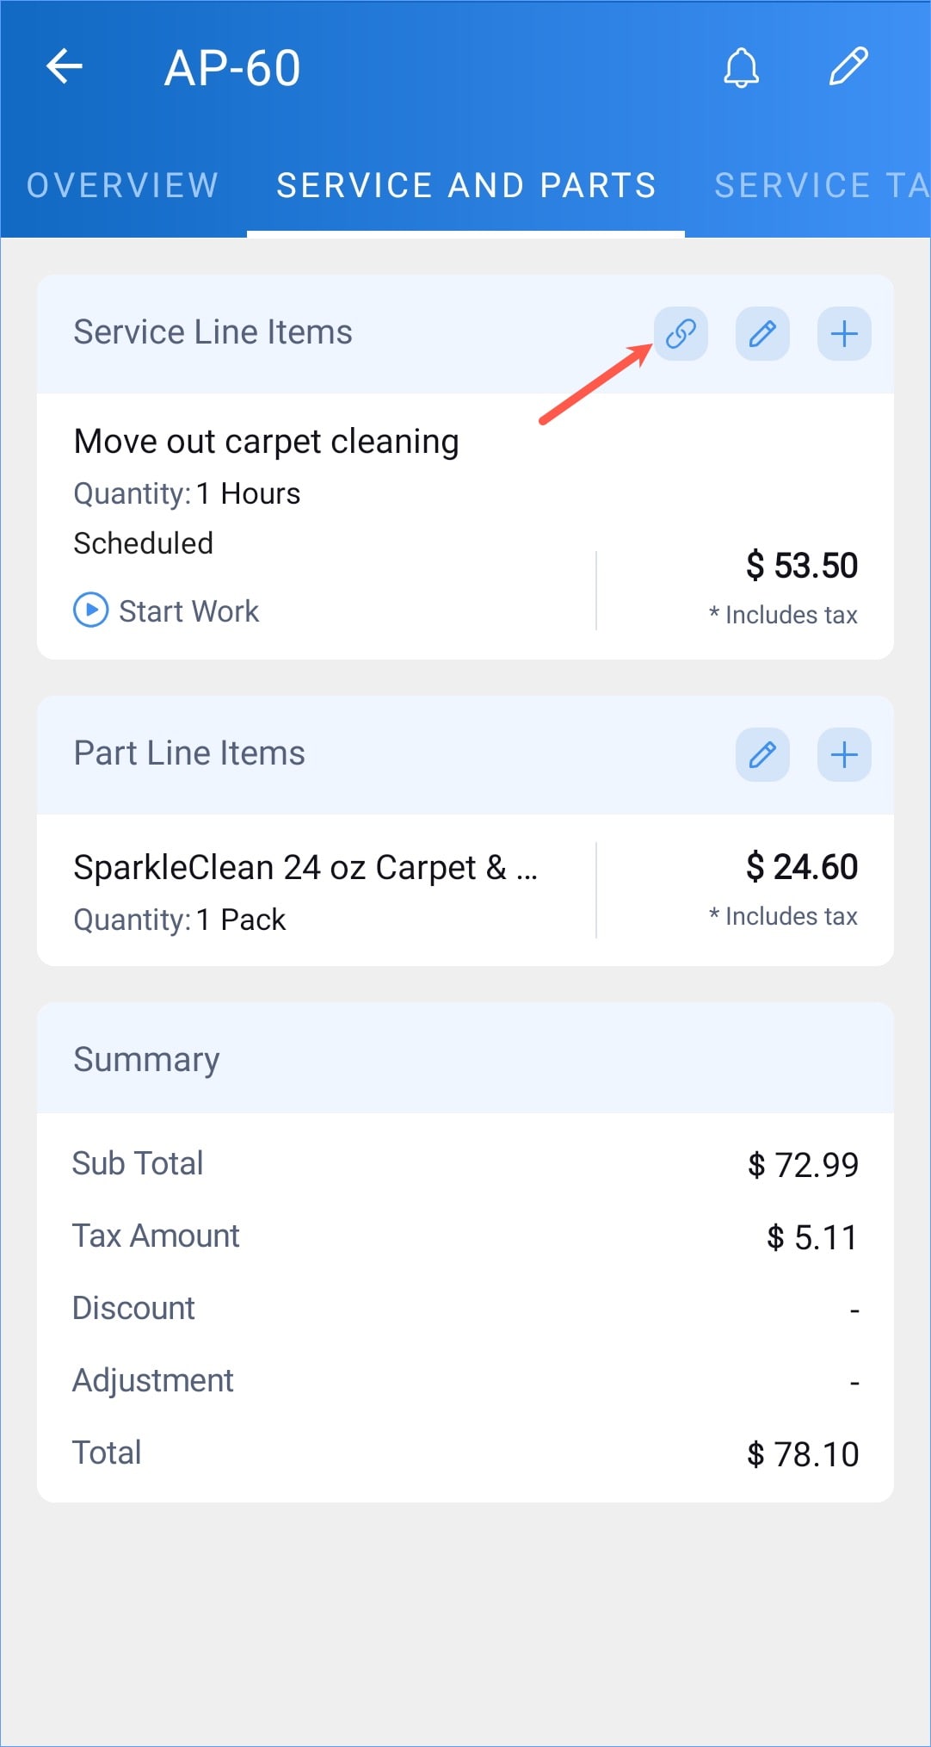Screen dimensions: 931x1747
Task: Tap the Total amount $ 78.10
Action: [x=803, y=1453]
